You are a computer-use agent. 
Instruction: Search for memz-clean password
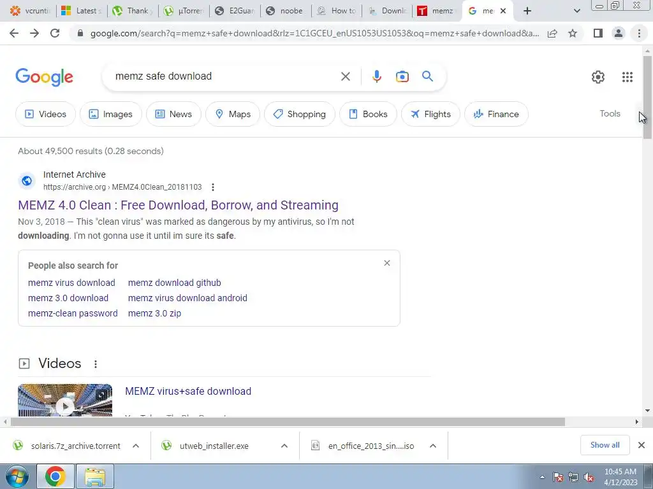point(73,313)
